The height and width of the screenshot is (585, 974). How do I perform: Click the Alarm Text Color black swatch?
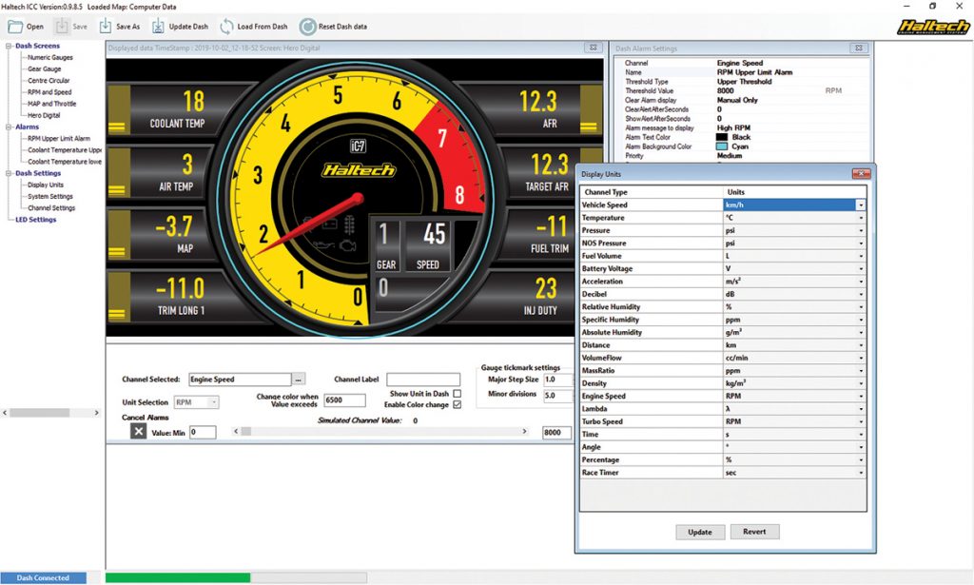point(721,137)
